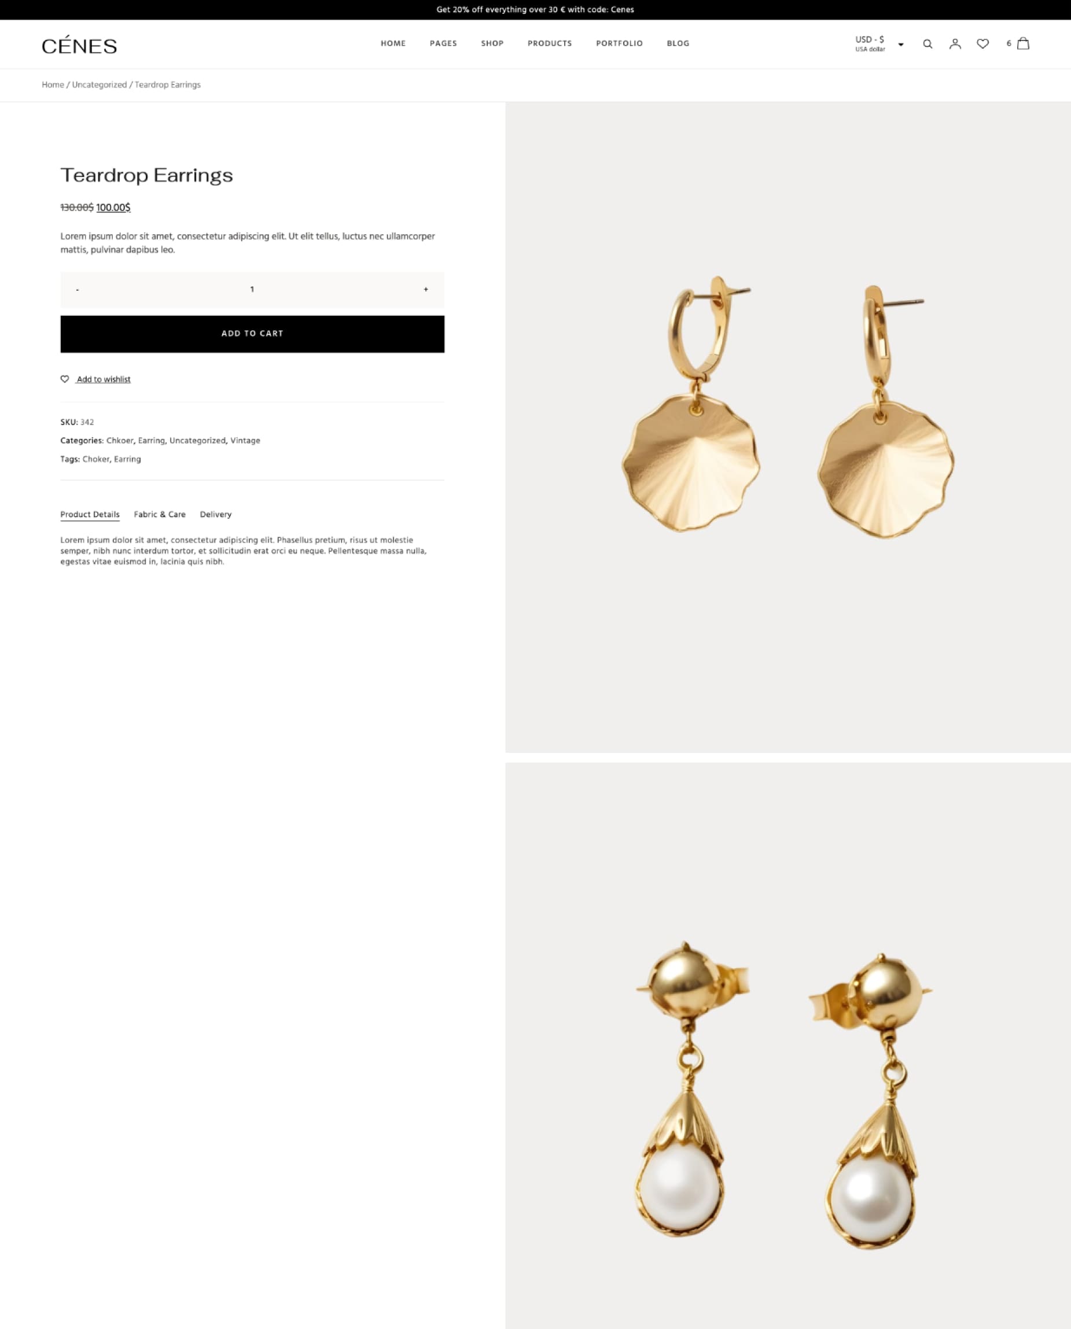Click the Add to wishlist link
Image resolution: width=1071 pixels, height=1329 pixels.
[x=103, y=379]
